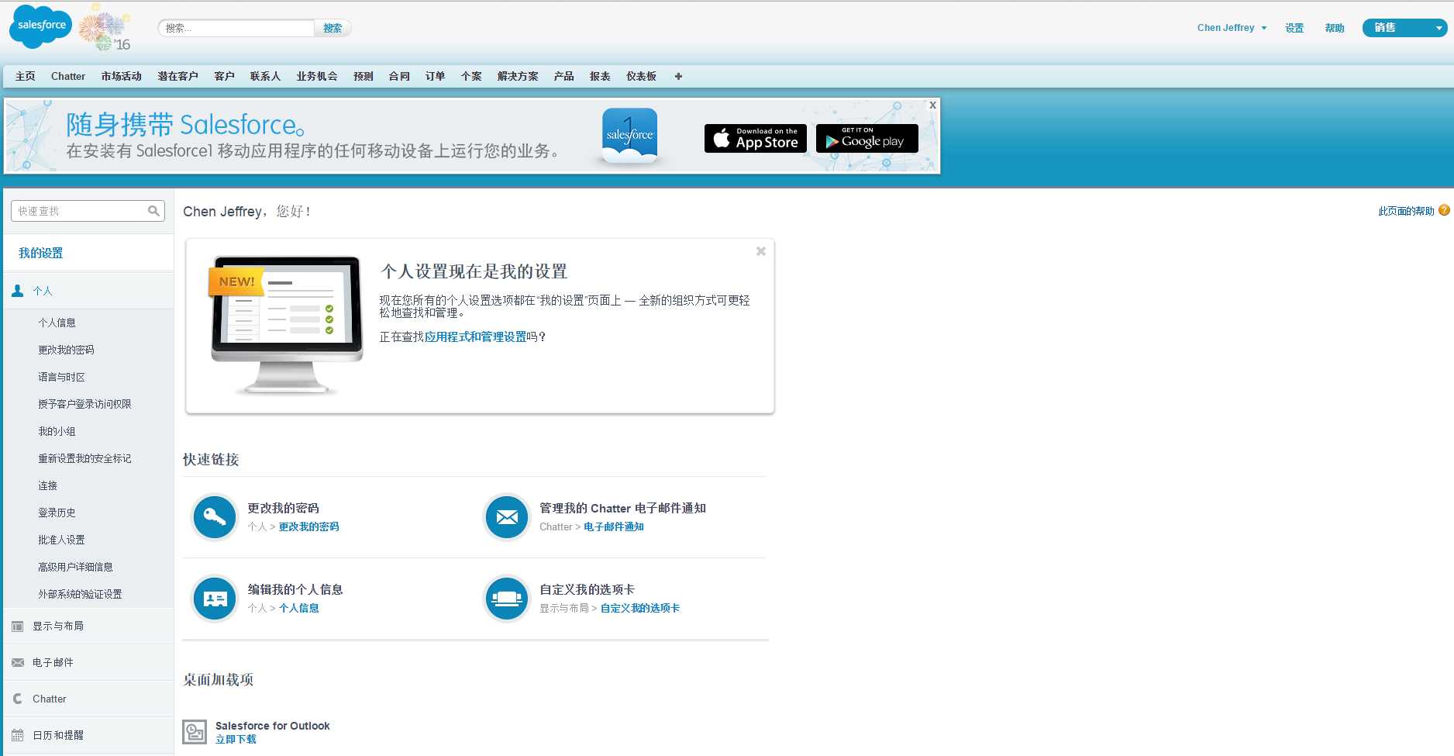Click the key icon for 更改我的密码

[x=215, y=516]
